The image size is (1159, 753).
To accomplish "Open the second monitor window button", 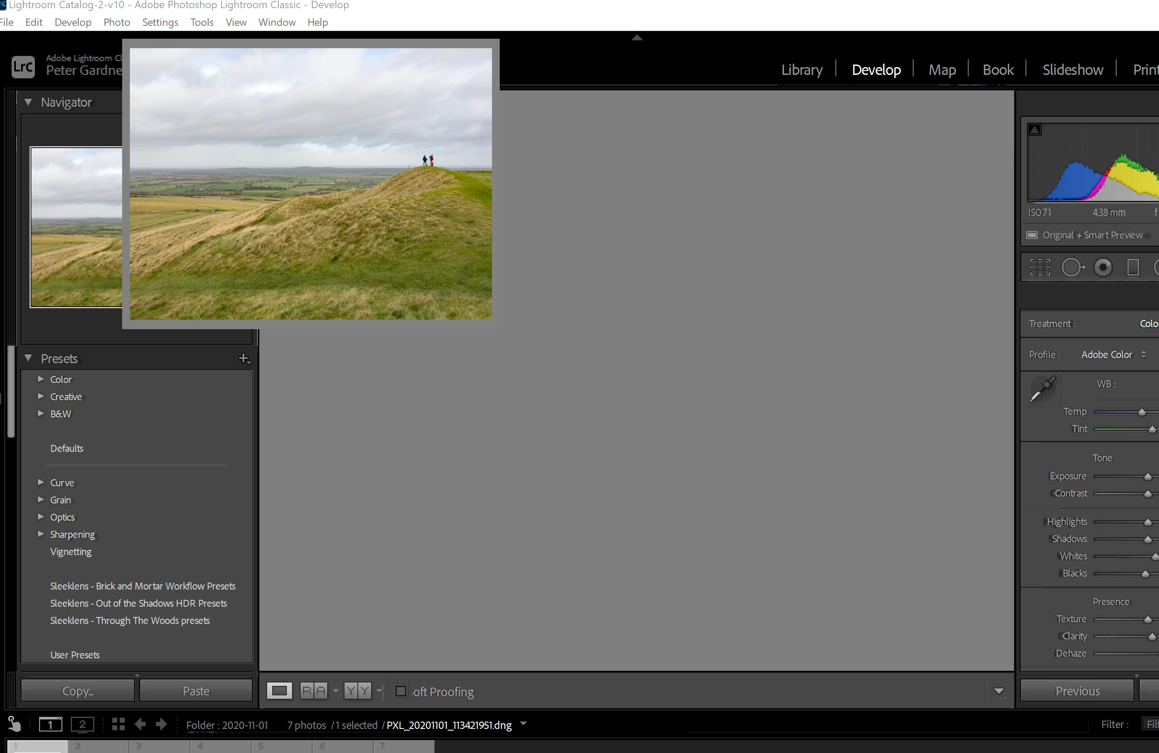I will [x=82, y=724].
